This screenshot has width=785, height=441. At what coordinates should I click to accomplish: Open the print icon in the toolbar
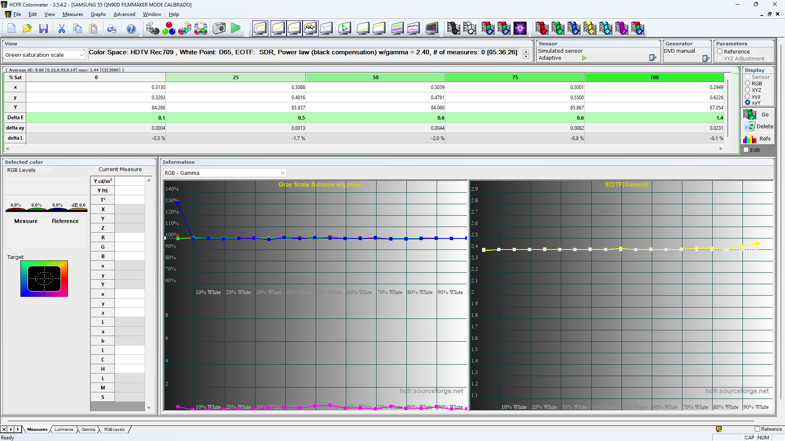click(x=112, y=28)
